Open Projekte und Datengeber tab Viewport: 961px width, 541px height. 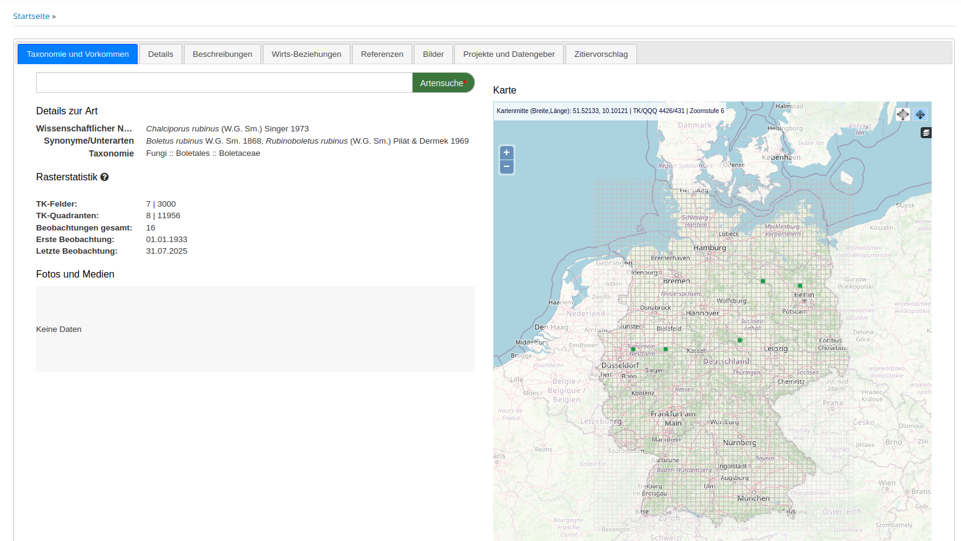click(509, 54)
